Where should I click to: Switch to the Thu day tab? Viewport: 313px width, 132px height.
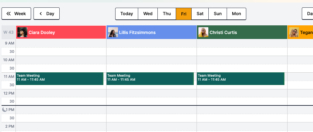(167, 14)
